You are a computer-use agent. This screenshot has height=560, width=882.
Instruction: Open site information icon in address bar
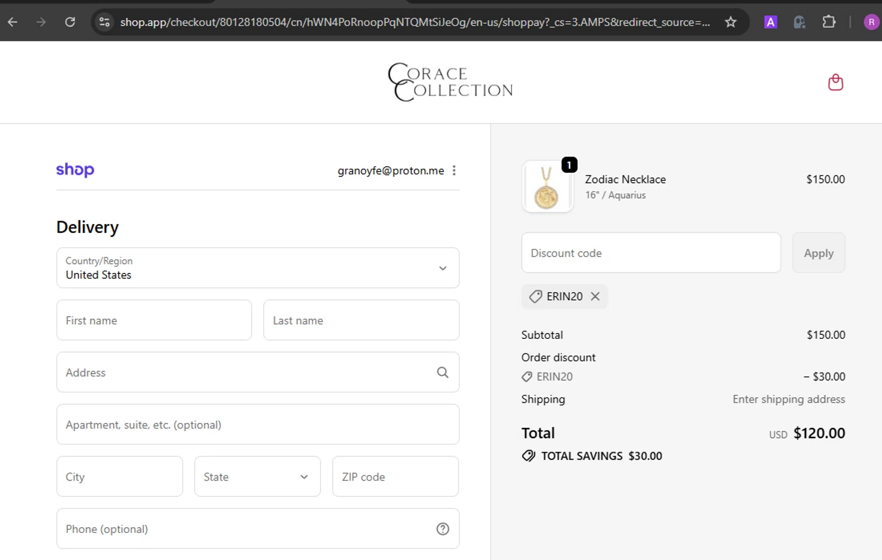pos(104,22)
